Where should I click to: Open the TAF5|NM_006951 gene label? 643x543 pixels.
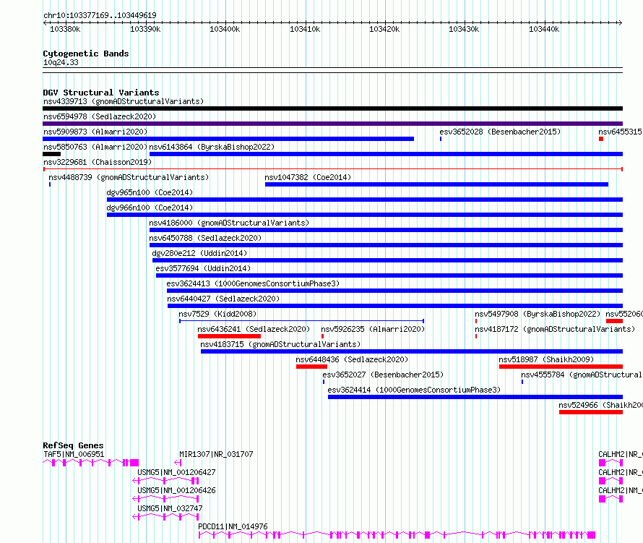(74, 454)
